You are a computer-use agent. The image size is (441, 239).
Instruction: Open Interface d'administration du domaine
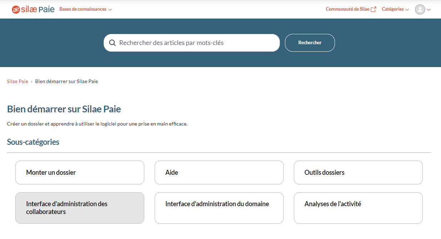(219, 208)
